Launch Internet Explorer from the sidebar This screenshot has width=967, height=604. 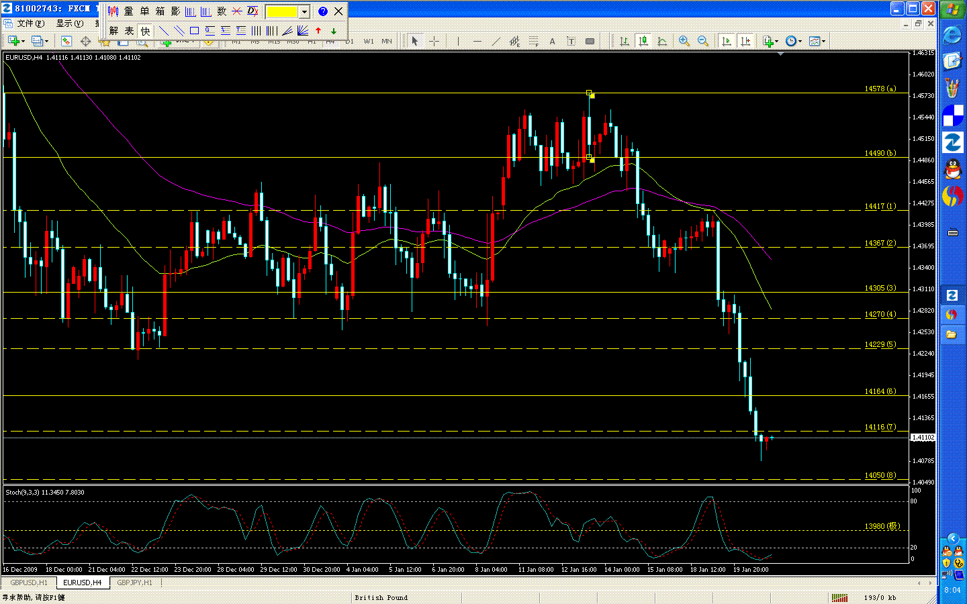tap(952, 34)
